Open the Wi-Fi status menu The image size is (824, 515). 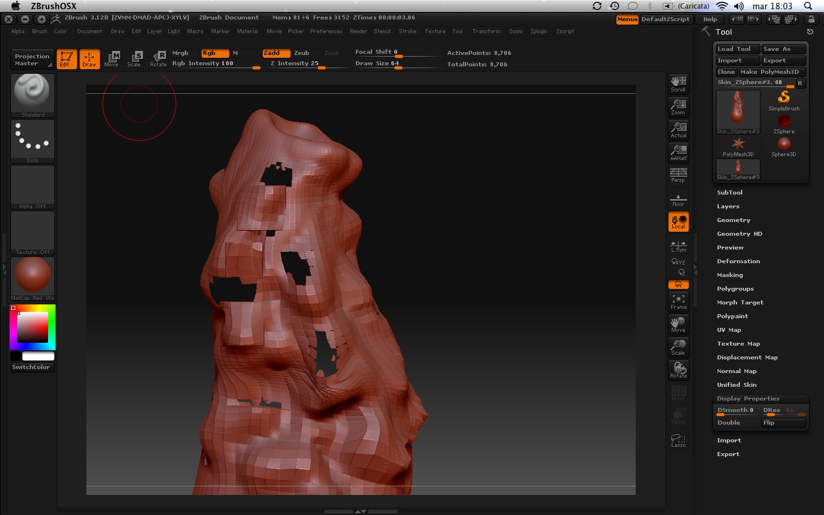(x=722, y=6)
